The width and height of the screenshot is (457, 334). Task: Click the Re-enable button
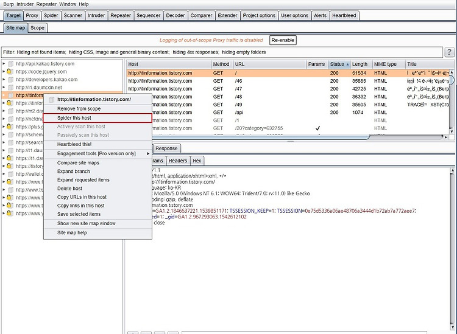pyautogui.click(x=283, y=40)
